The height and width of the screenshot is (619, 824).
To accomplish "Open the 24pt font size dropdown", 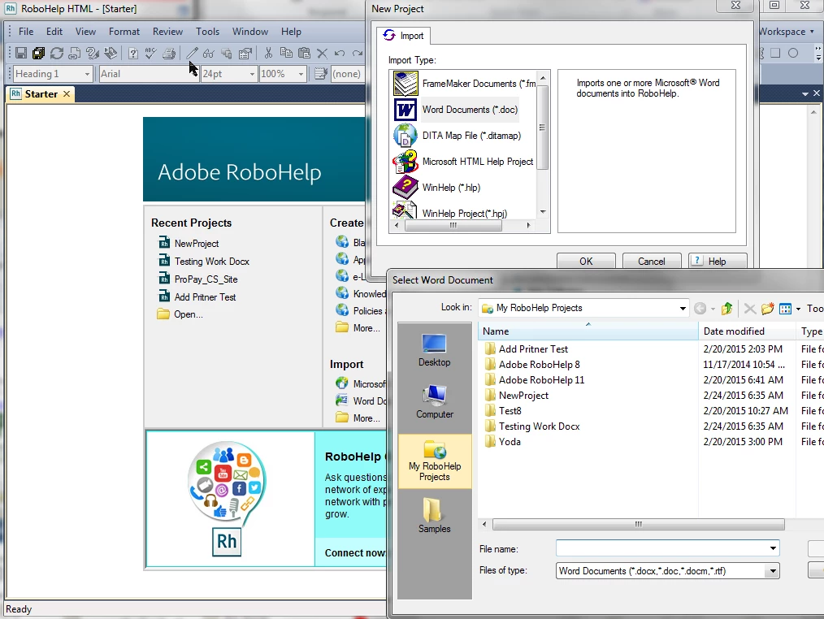I will tap(252, 74).
